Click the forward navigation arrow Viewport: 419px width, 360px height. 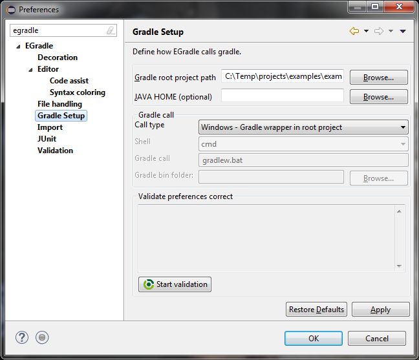click(379, 31)
